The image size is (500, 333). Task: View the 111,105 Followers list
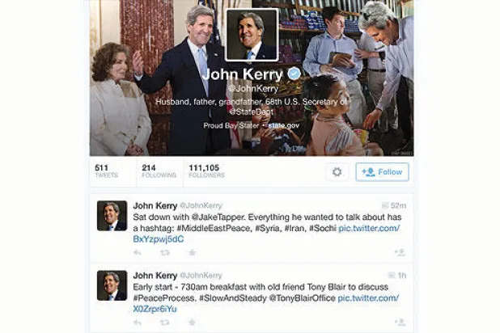(206, 171)
